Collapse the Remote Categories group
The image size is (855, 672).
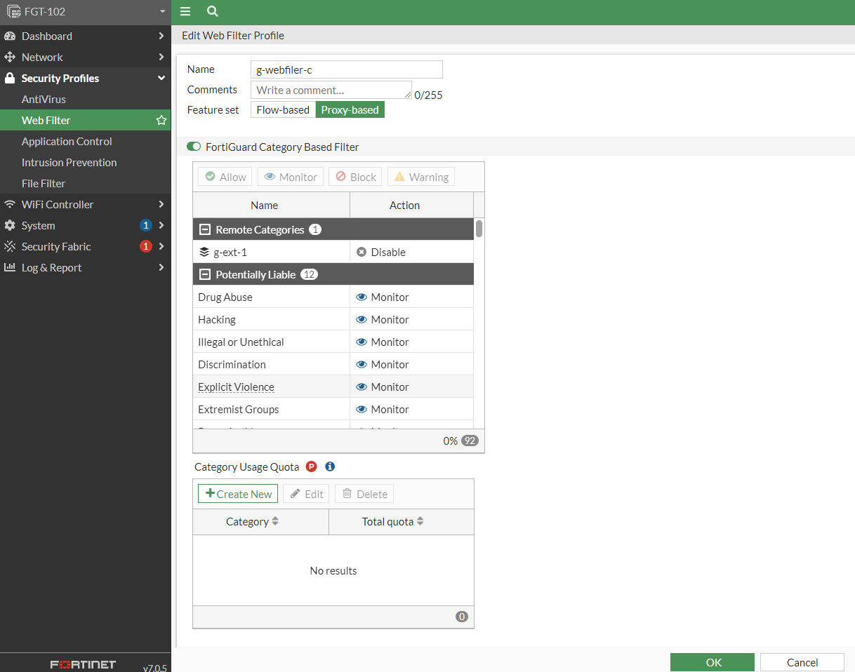(x=205, y=229)
